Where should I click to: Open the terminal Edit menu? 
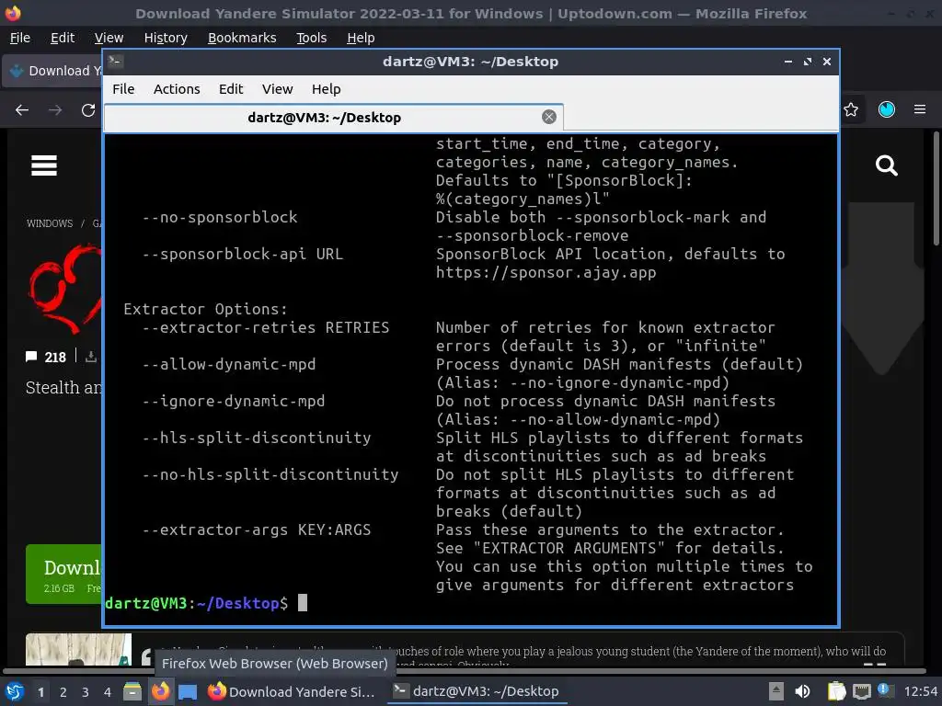click(x=231, y=89)
